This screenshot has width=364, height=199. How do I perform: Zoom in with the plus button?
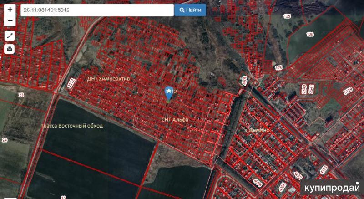(10, 9)
